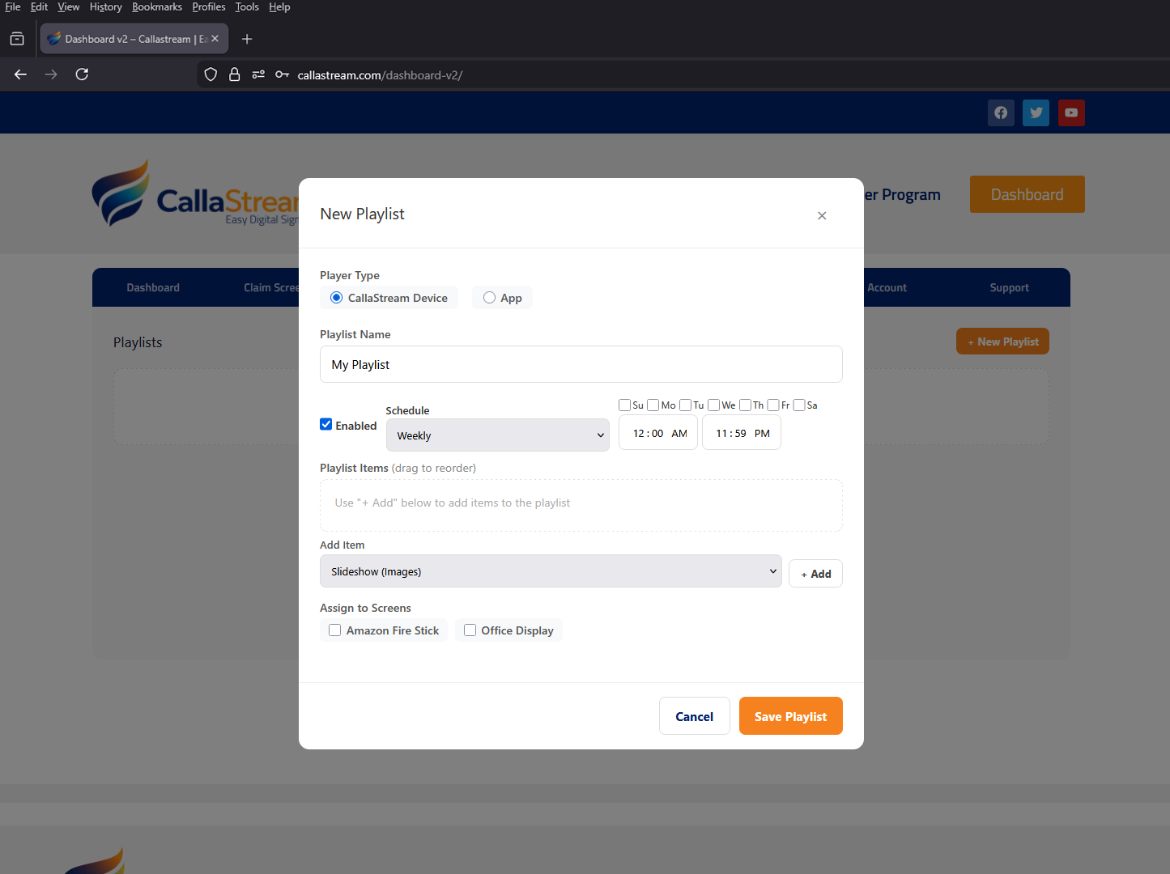Cancel the New Playlist dialog

[694, 715]
